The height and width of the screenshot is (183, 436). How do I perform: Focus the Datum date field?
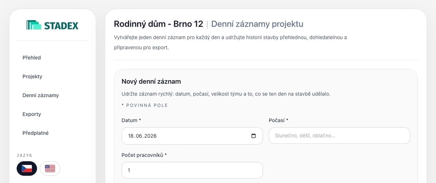click(x=192, y=136)
